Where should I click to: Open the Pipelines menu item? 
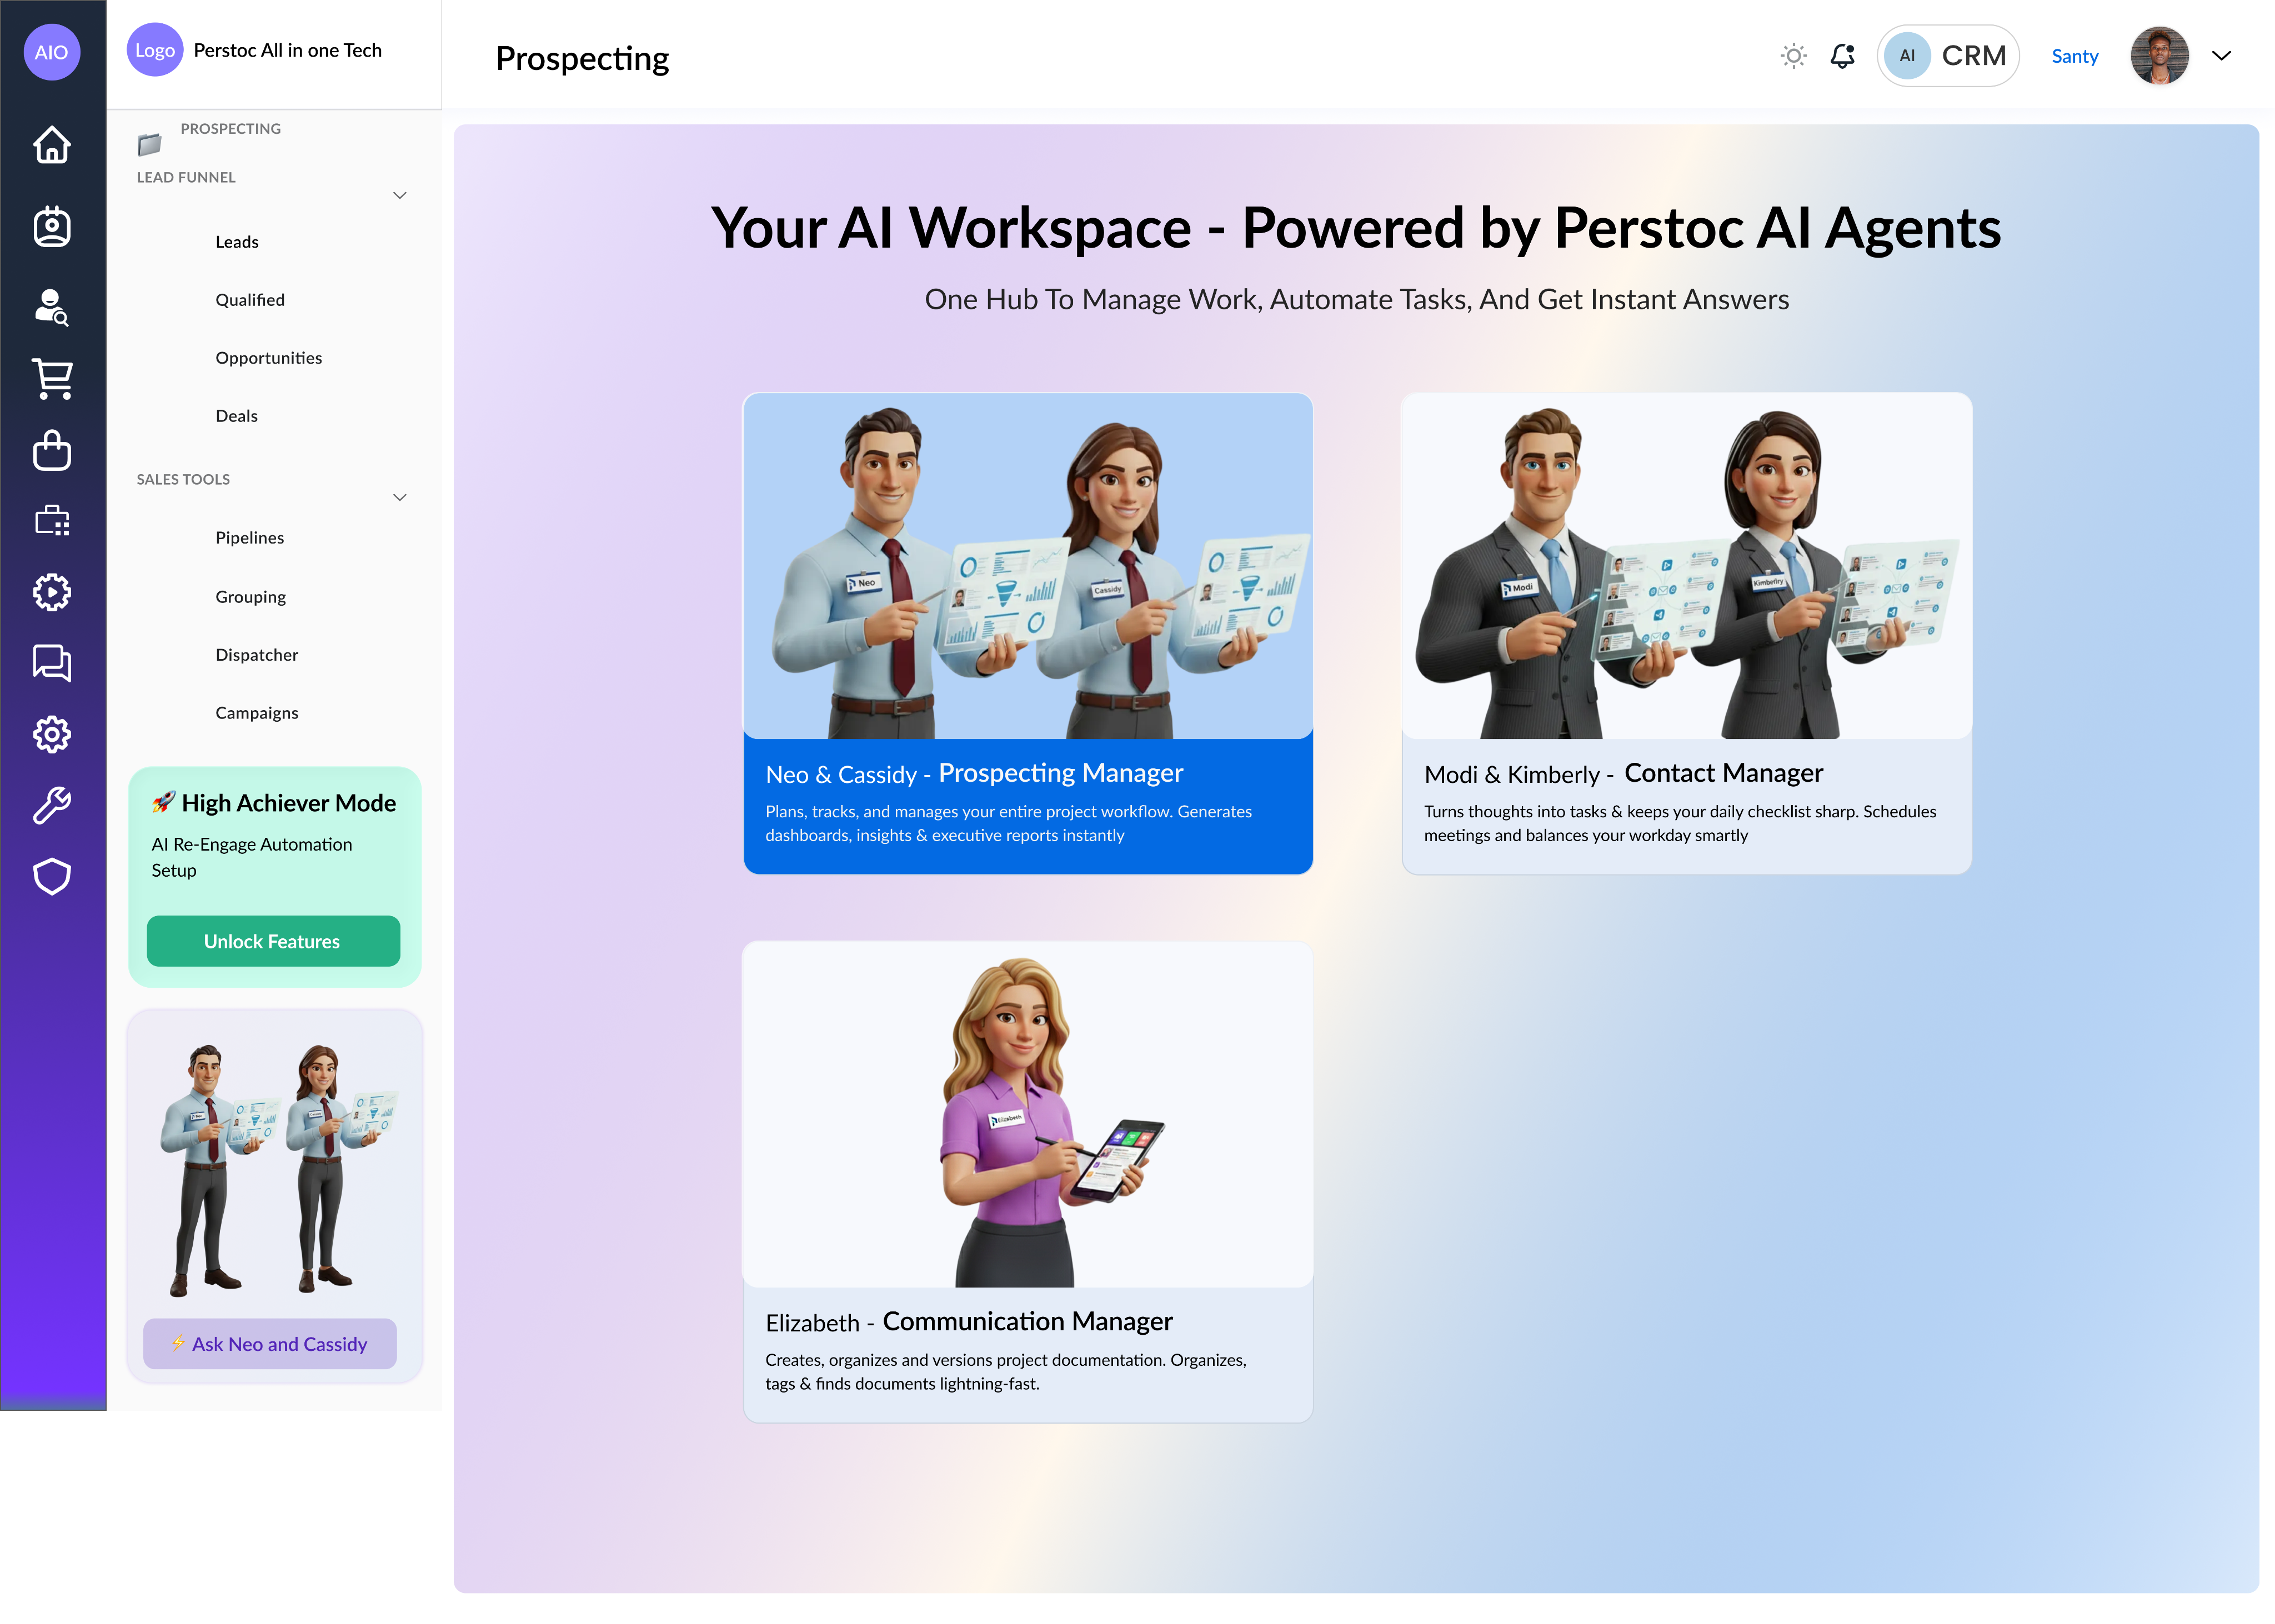[249, 538]
